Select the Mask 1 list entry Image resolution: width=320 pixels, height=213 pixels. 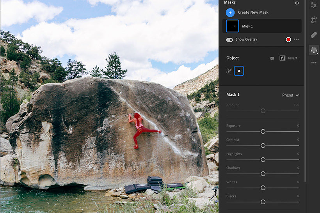[x=262, y=26]
